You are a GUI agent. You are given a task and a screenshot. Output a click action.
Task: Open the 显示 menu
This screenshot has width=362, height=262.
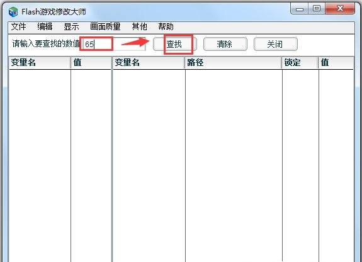(x=71, y=27)
